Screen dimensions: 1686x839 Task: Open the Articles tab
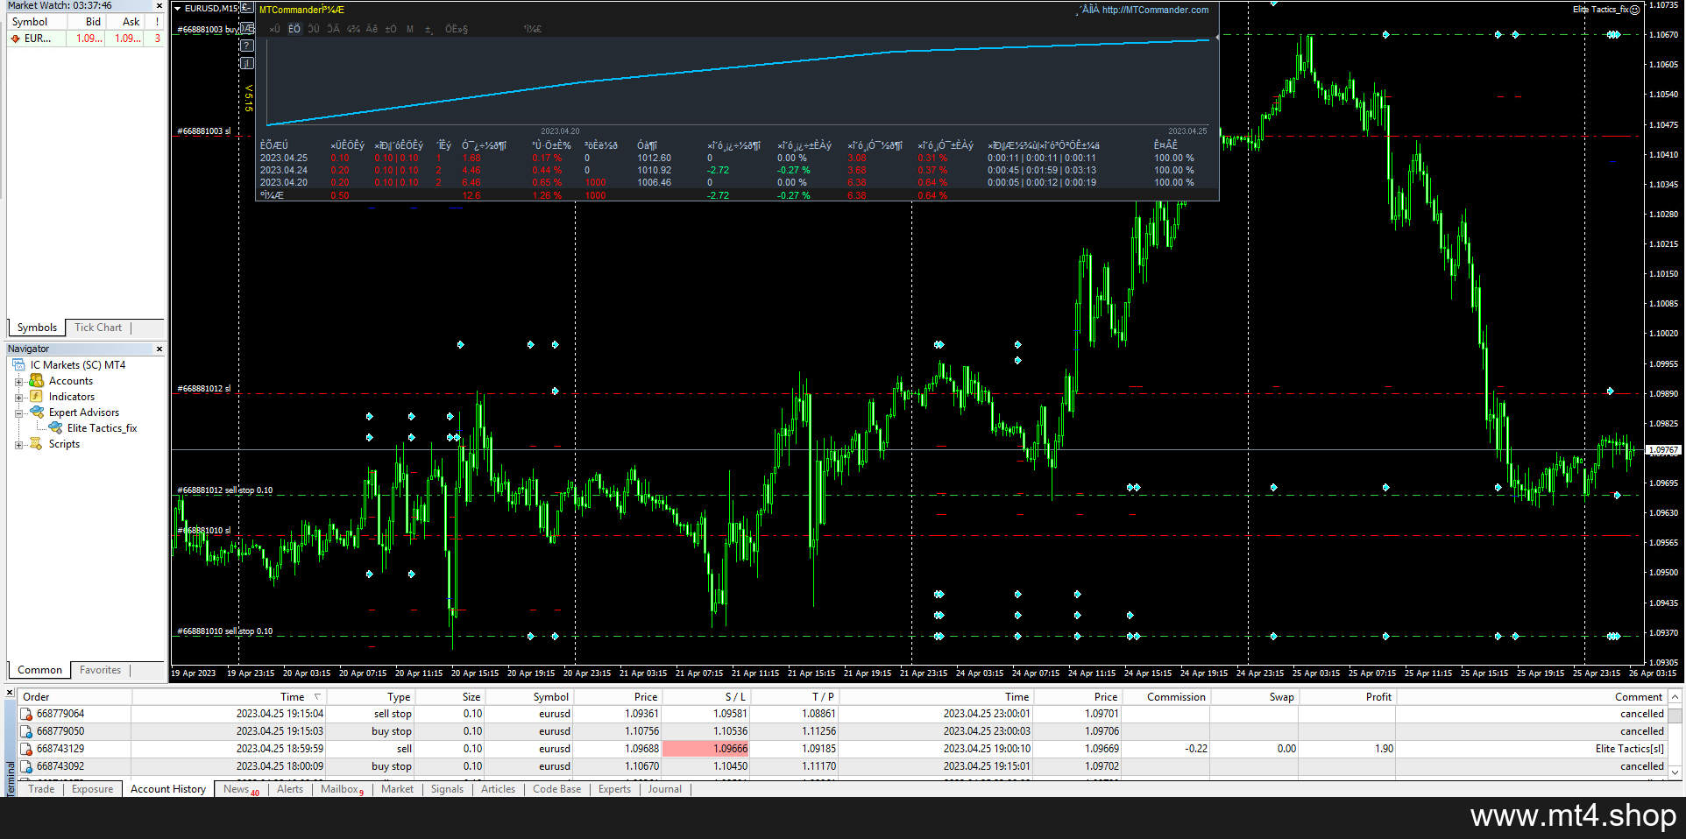click(x=498, y=789)
